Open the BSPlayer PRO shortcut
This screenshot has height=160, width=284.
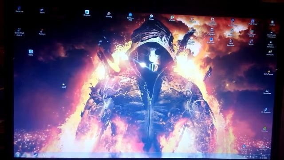(x=130, y=17)
